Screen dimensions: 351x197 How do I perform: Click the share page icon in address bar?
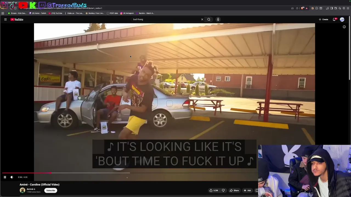tap(297, 8)
